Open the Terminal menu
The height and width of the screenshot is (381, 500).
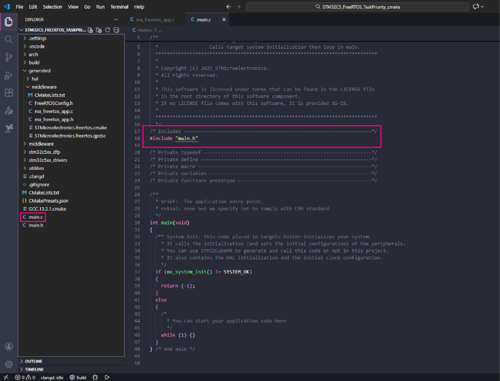coord(119,7)
